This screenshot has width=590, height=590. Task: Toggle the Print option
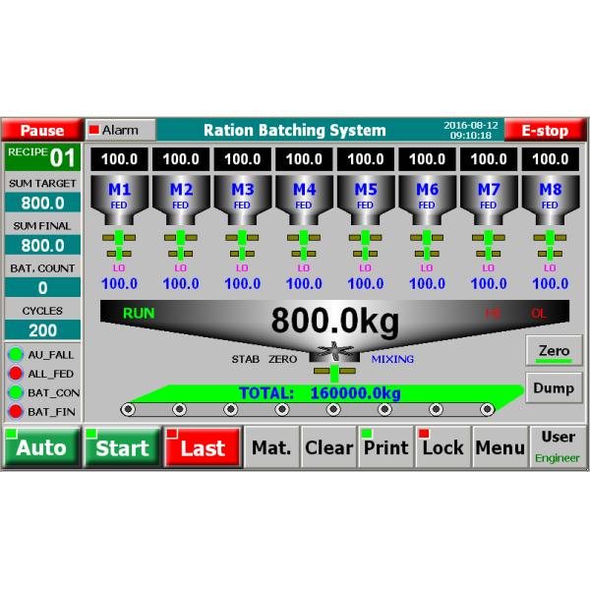384,447
